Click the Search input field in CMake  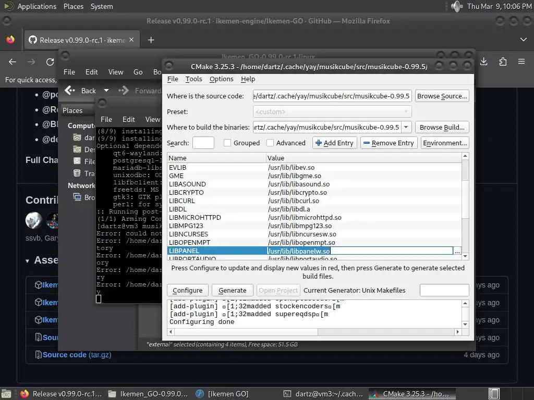pyautogui.click(x=203, y=143)
